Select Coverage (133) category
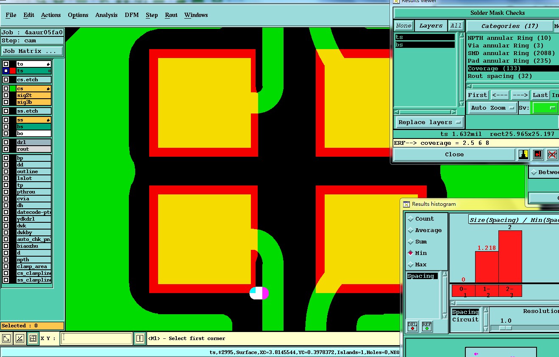 [x=513, y=69]
